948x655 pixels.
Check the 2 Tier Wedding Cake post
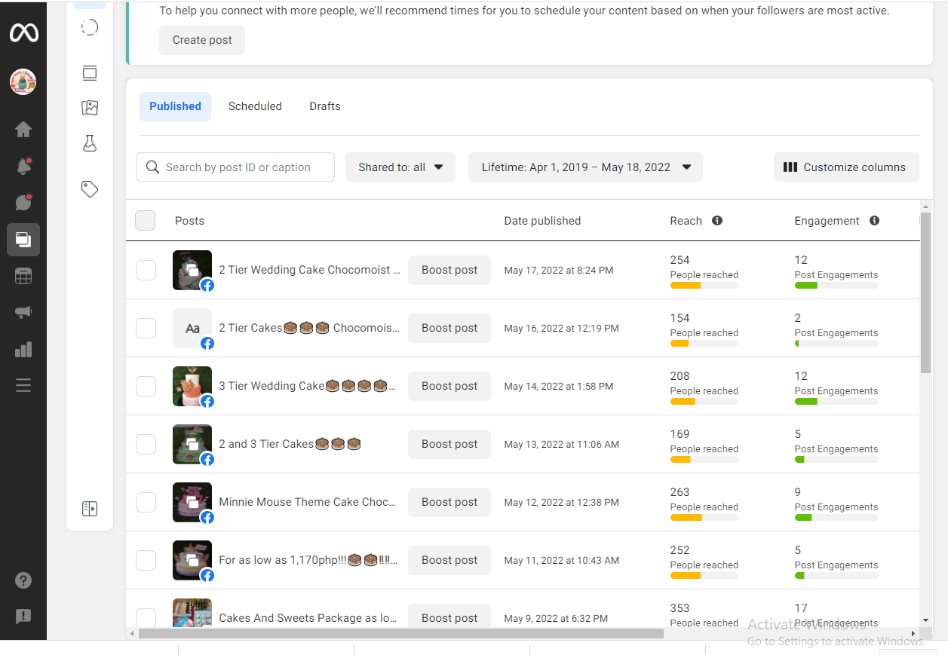click(146, 270)
